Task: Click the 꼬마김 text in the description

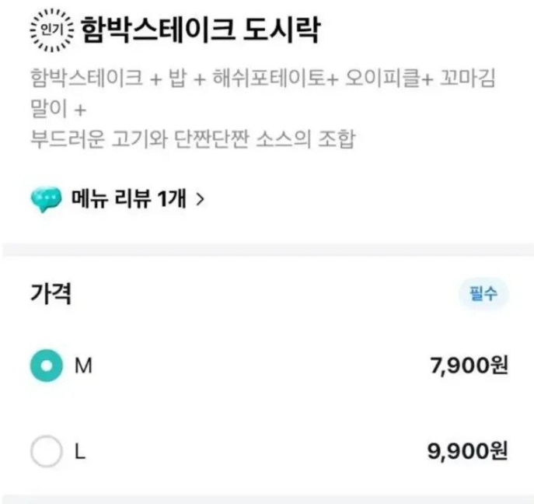Action: pyautogui.click(x=467, y=78)
